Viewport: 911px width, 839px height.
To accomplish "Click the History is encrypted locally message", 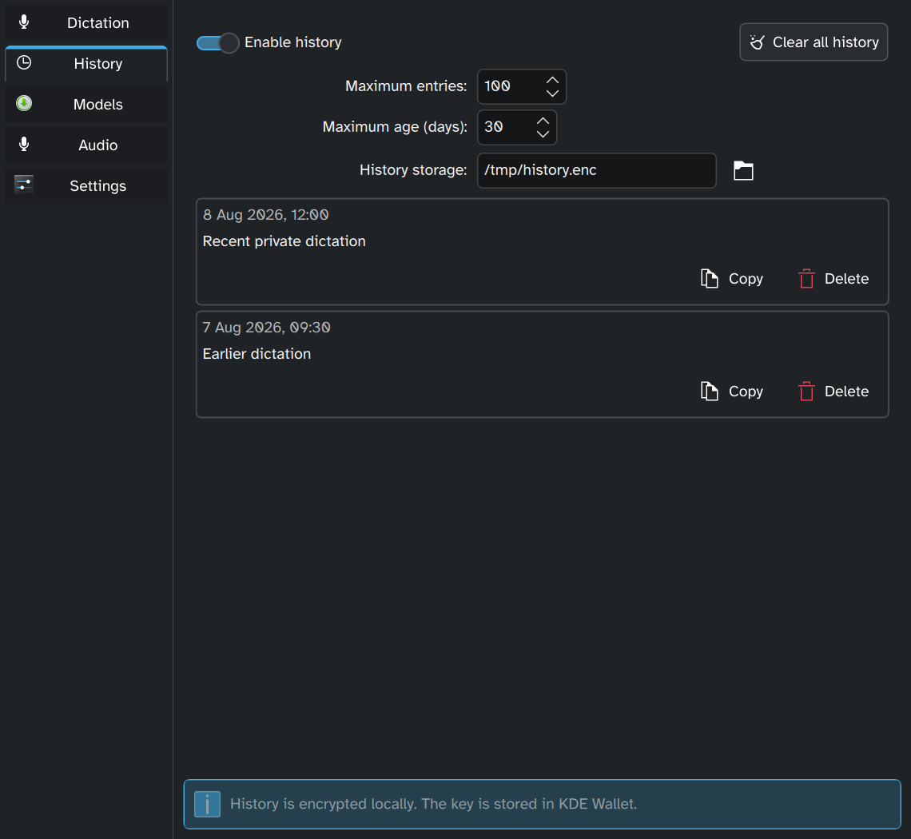I will (433, 804).
